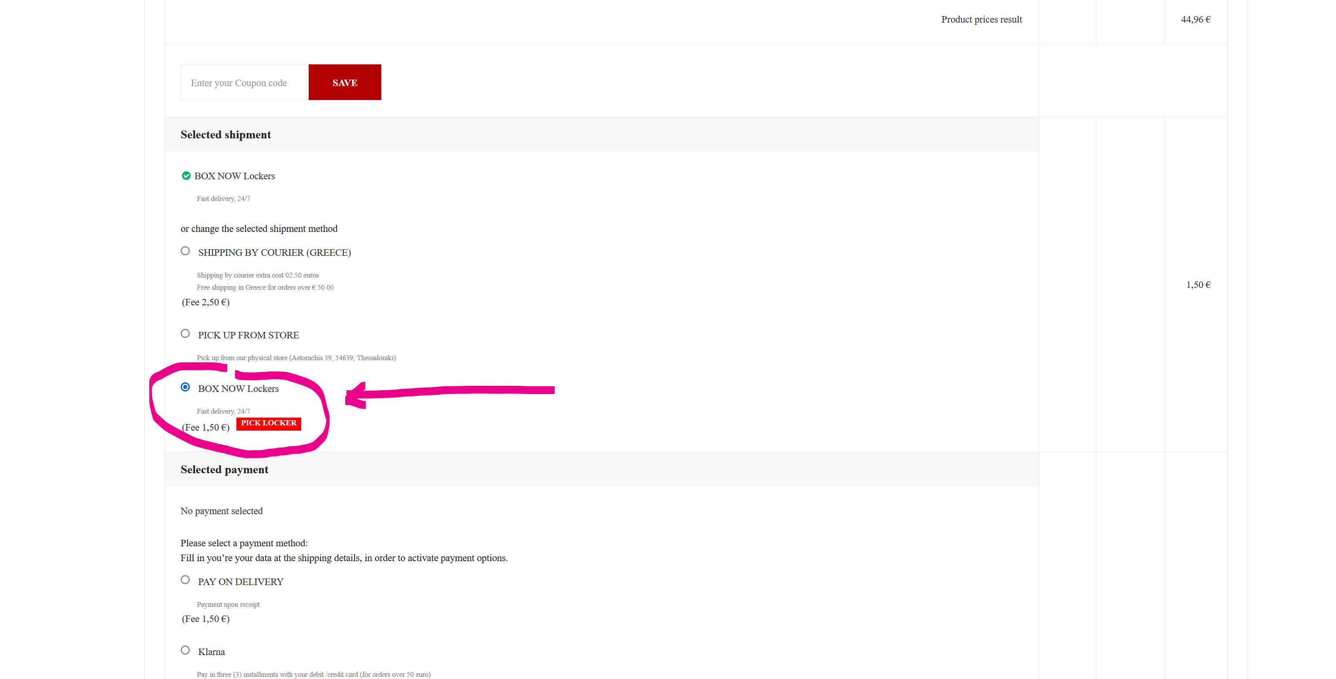Image resolution: width=1336 pixels, height=679 pixels.
Task: Click the Product prices result label
Action: point(981,19)
